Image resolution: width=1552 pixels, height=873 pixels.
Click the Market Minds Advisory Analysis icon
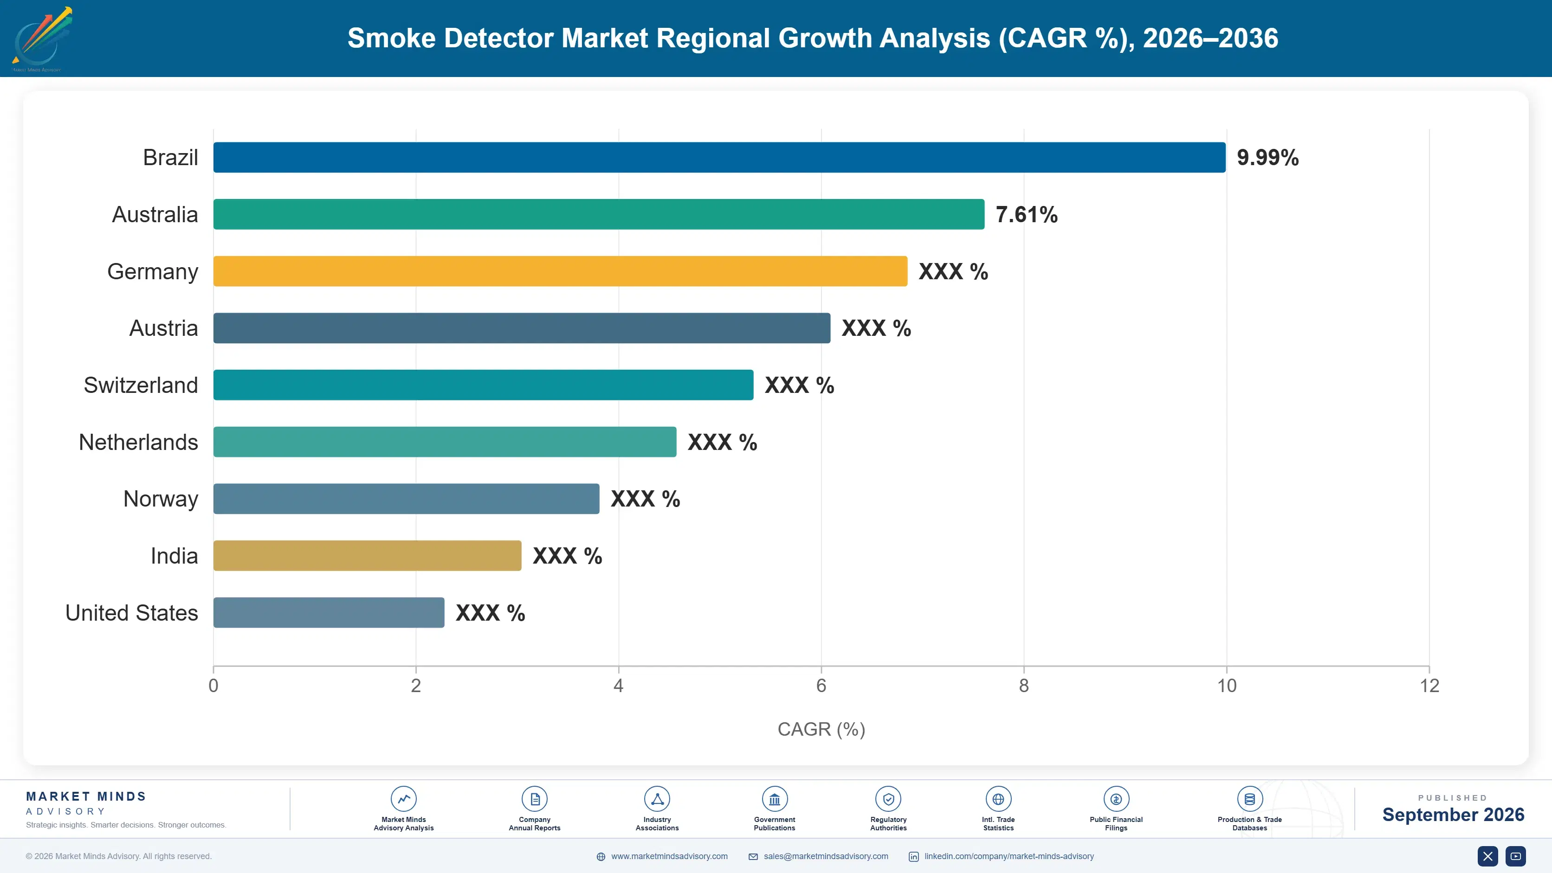(404, 799)
